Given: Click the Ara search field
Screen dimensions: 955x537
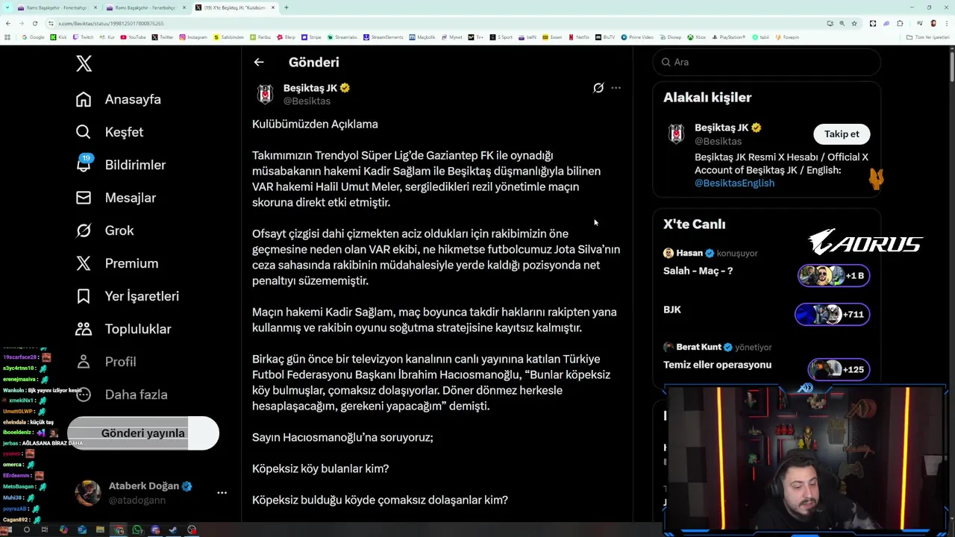Looking at the screenshot, I should [x=766, y=62].
